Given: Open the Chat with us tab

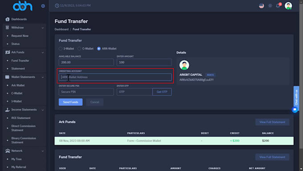Looking at the screenshot, I should pos(296,97).
